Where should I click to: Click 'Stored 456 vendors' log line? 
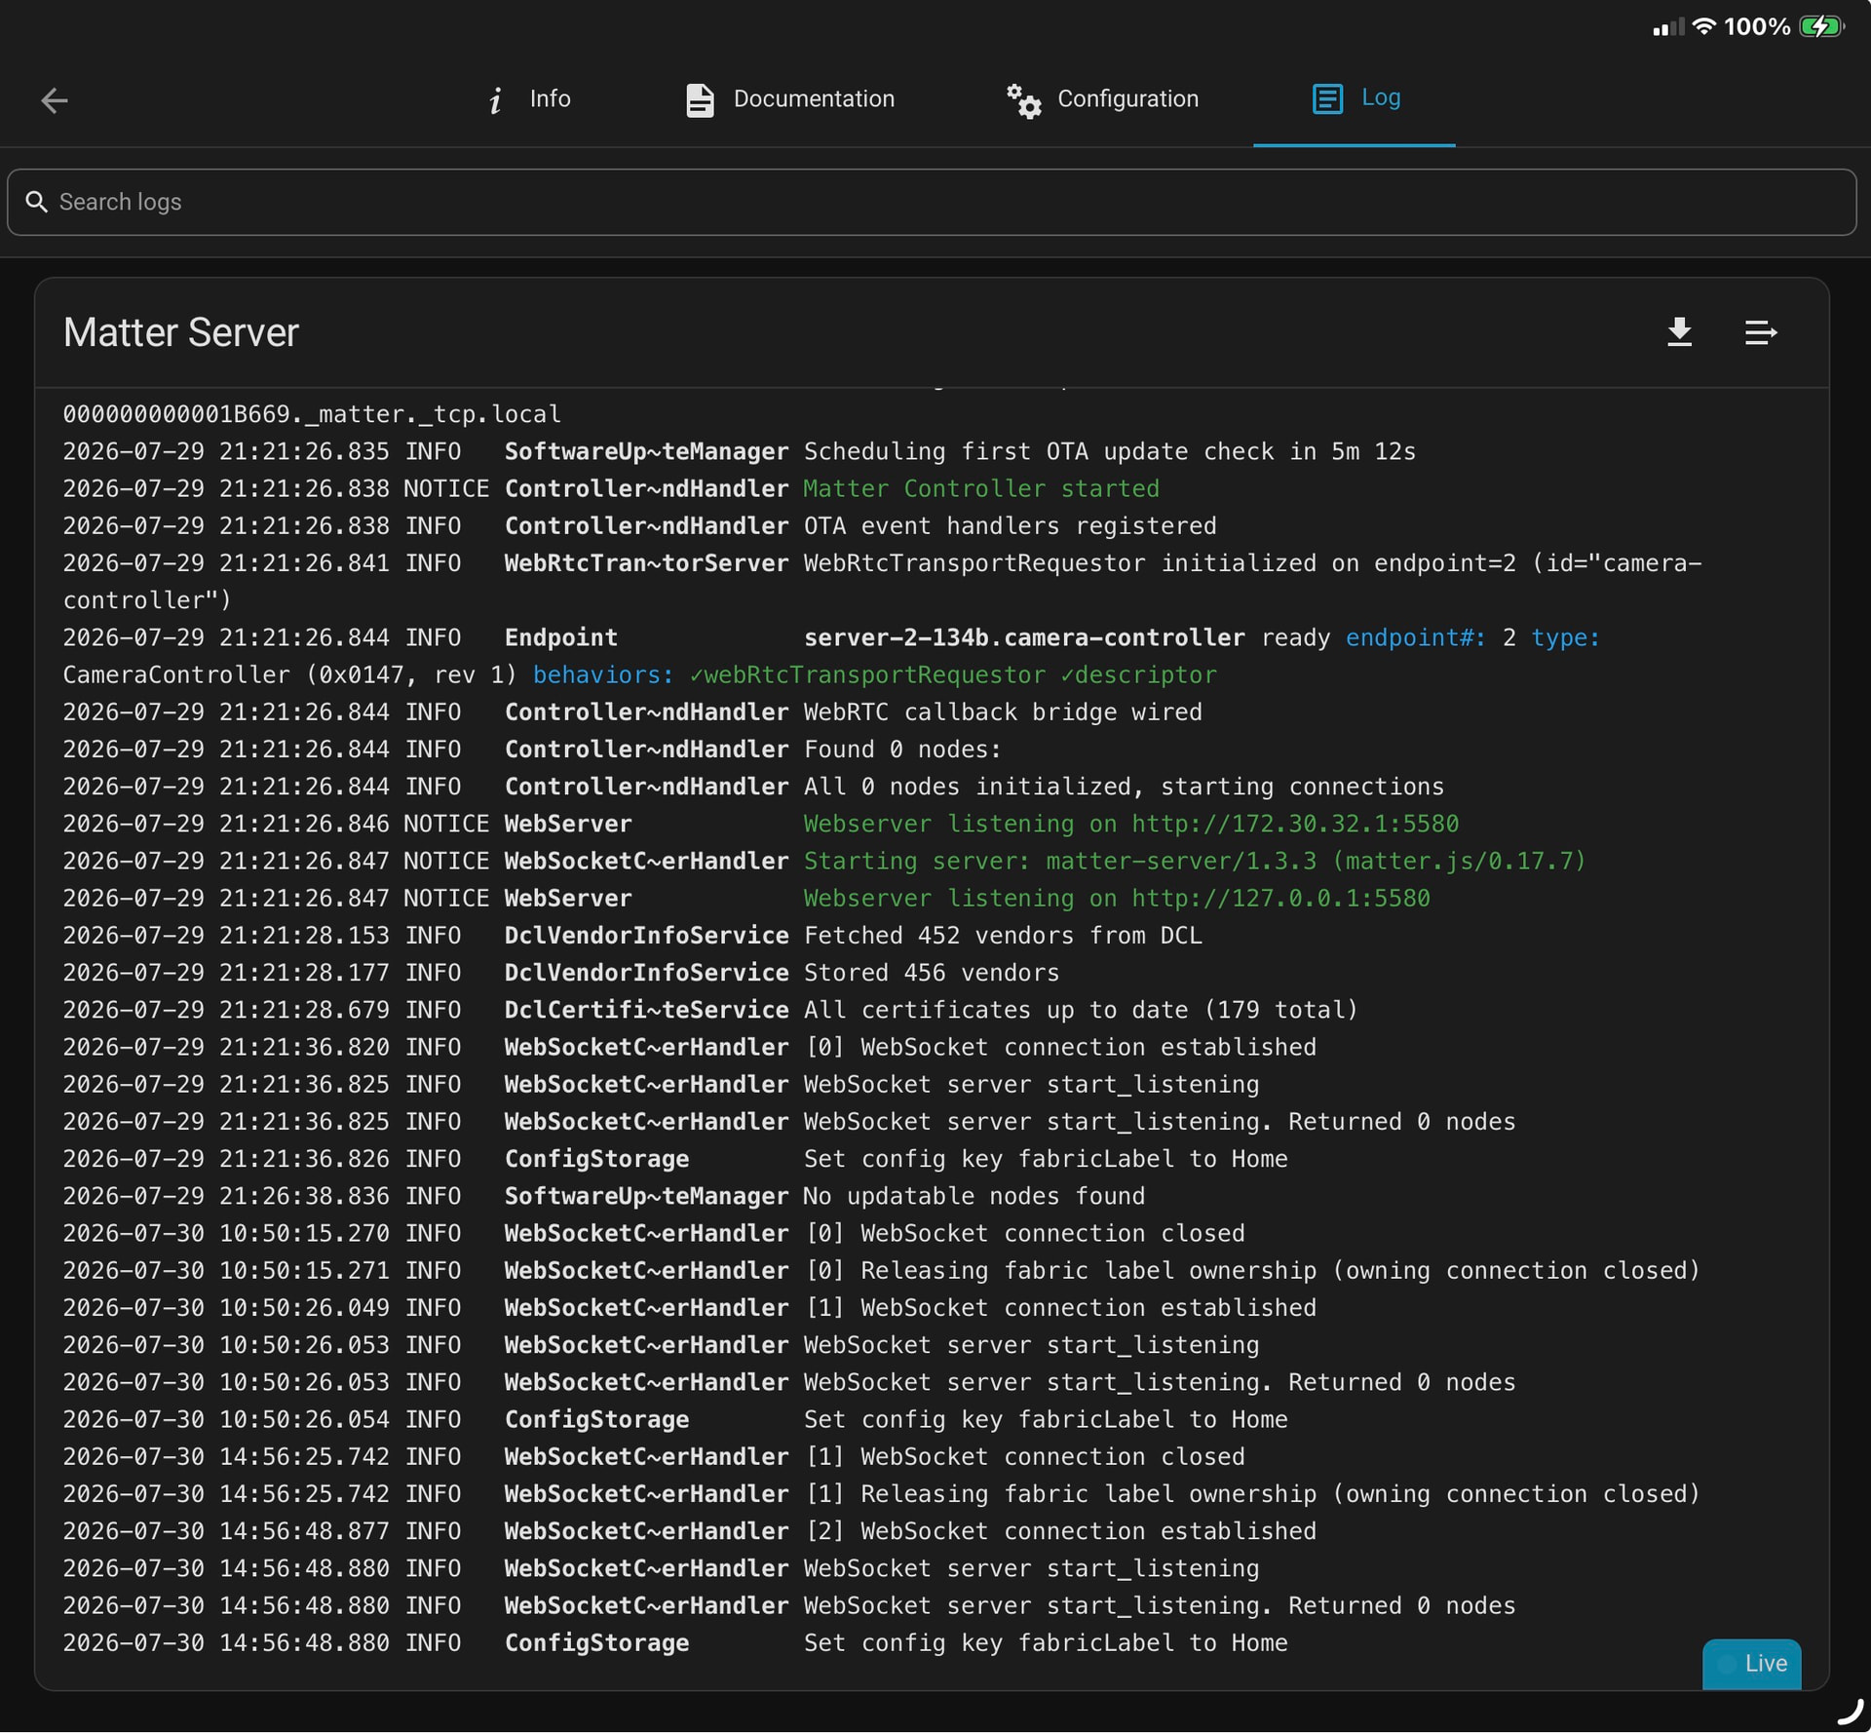coord(931,972)
